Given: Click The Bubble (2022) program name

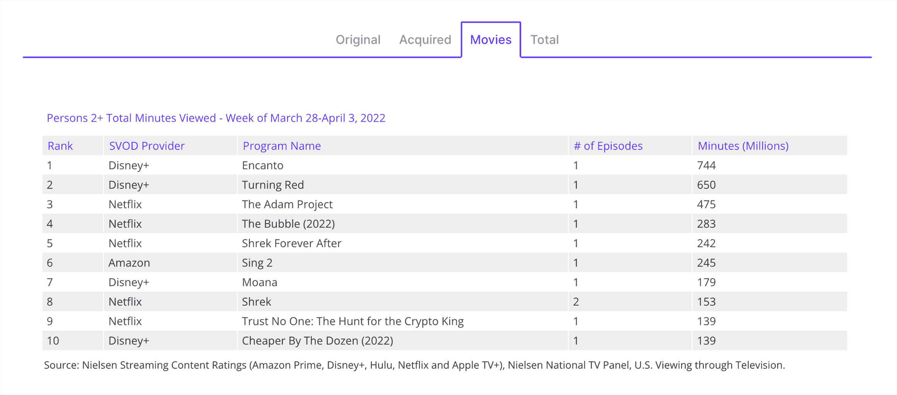Looking at the screenshot, I should (288, 224).
